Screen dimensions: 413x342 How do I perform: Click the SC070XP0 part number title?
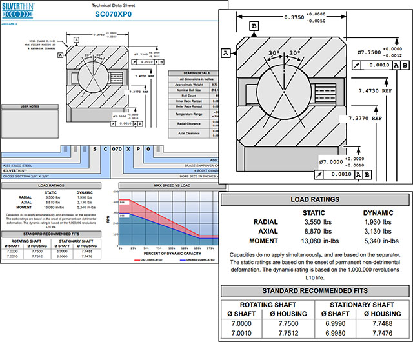pyautogui.click(x=112, y=13)
